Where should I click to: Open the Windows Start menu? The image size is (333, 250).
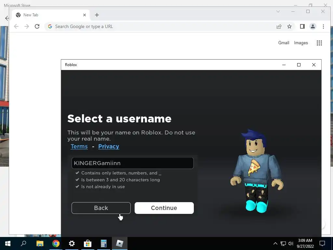point(8,243)
